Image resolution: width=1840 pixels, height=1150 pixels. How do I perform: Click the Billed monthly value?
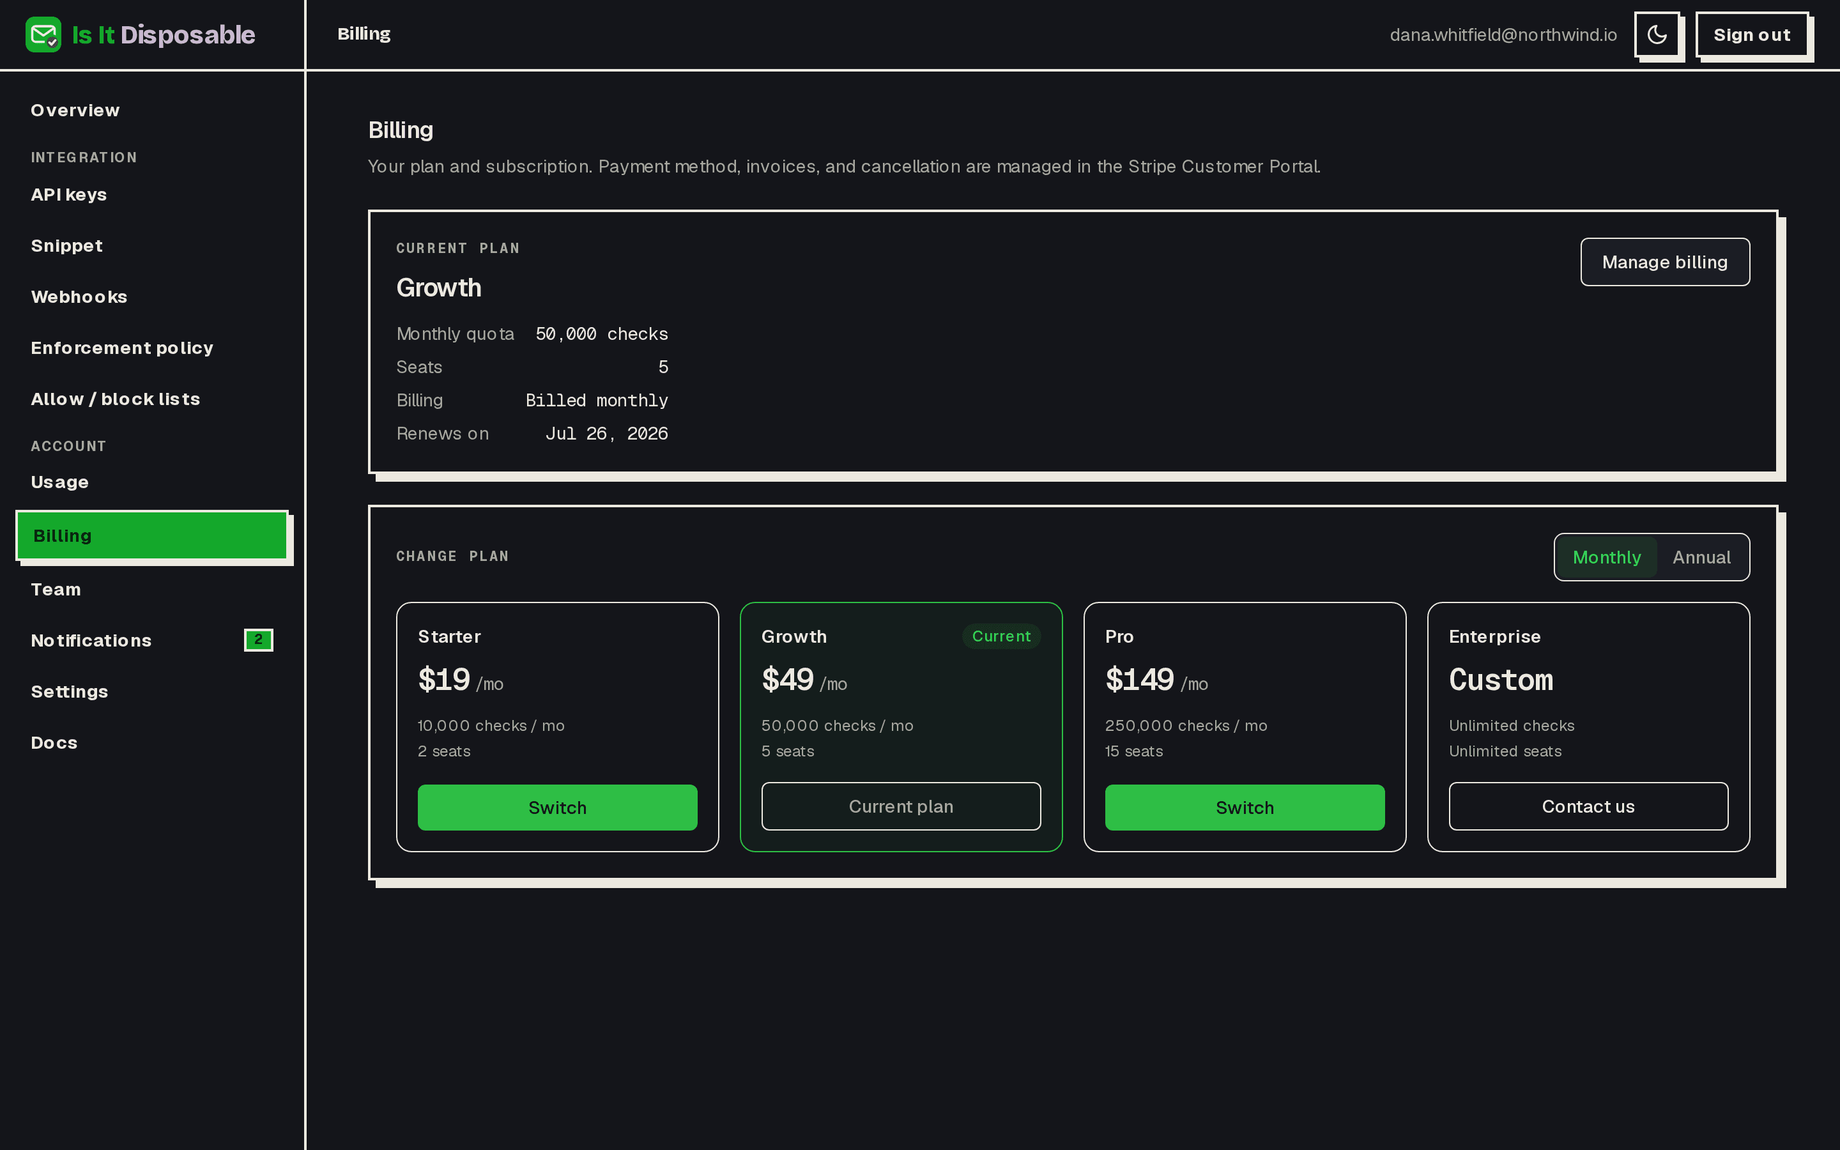[x=597, y=400]
